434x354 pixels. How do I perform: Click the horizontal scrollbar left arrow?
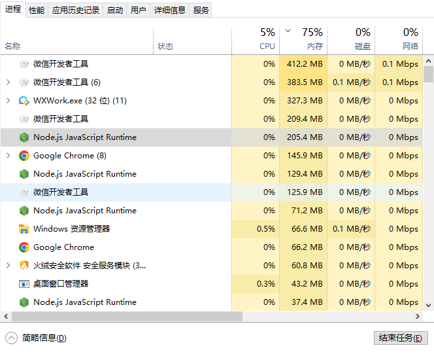pyautogui.click(x=6, y=316)
